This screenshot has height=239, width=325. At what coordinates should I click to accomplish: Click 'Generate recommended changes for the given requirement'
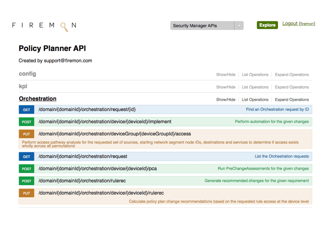257,181
